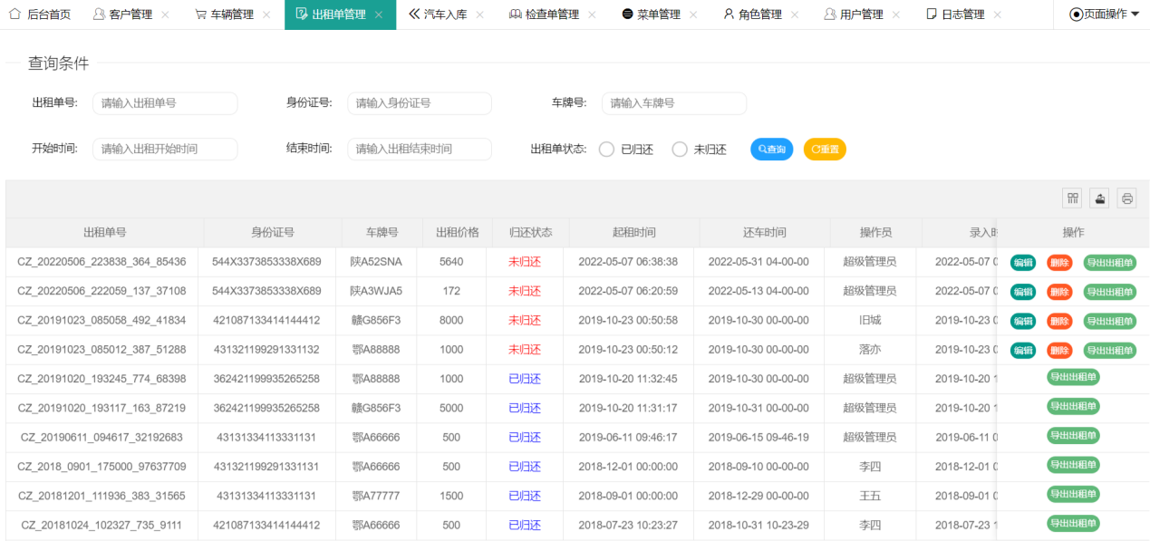The image size is (1150, 541).
Task: Close the 车辆管理 tab
Action: pyautogui.click(x=266, y=14)
